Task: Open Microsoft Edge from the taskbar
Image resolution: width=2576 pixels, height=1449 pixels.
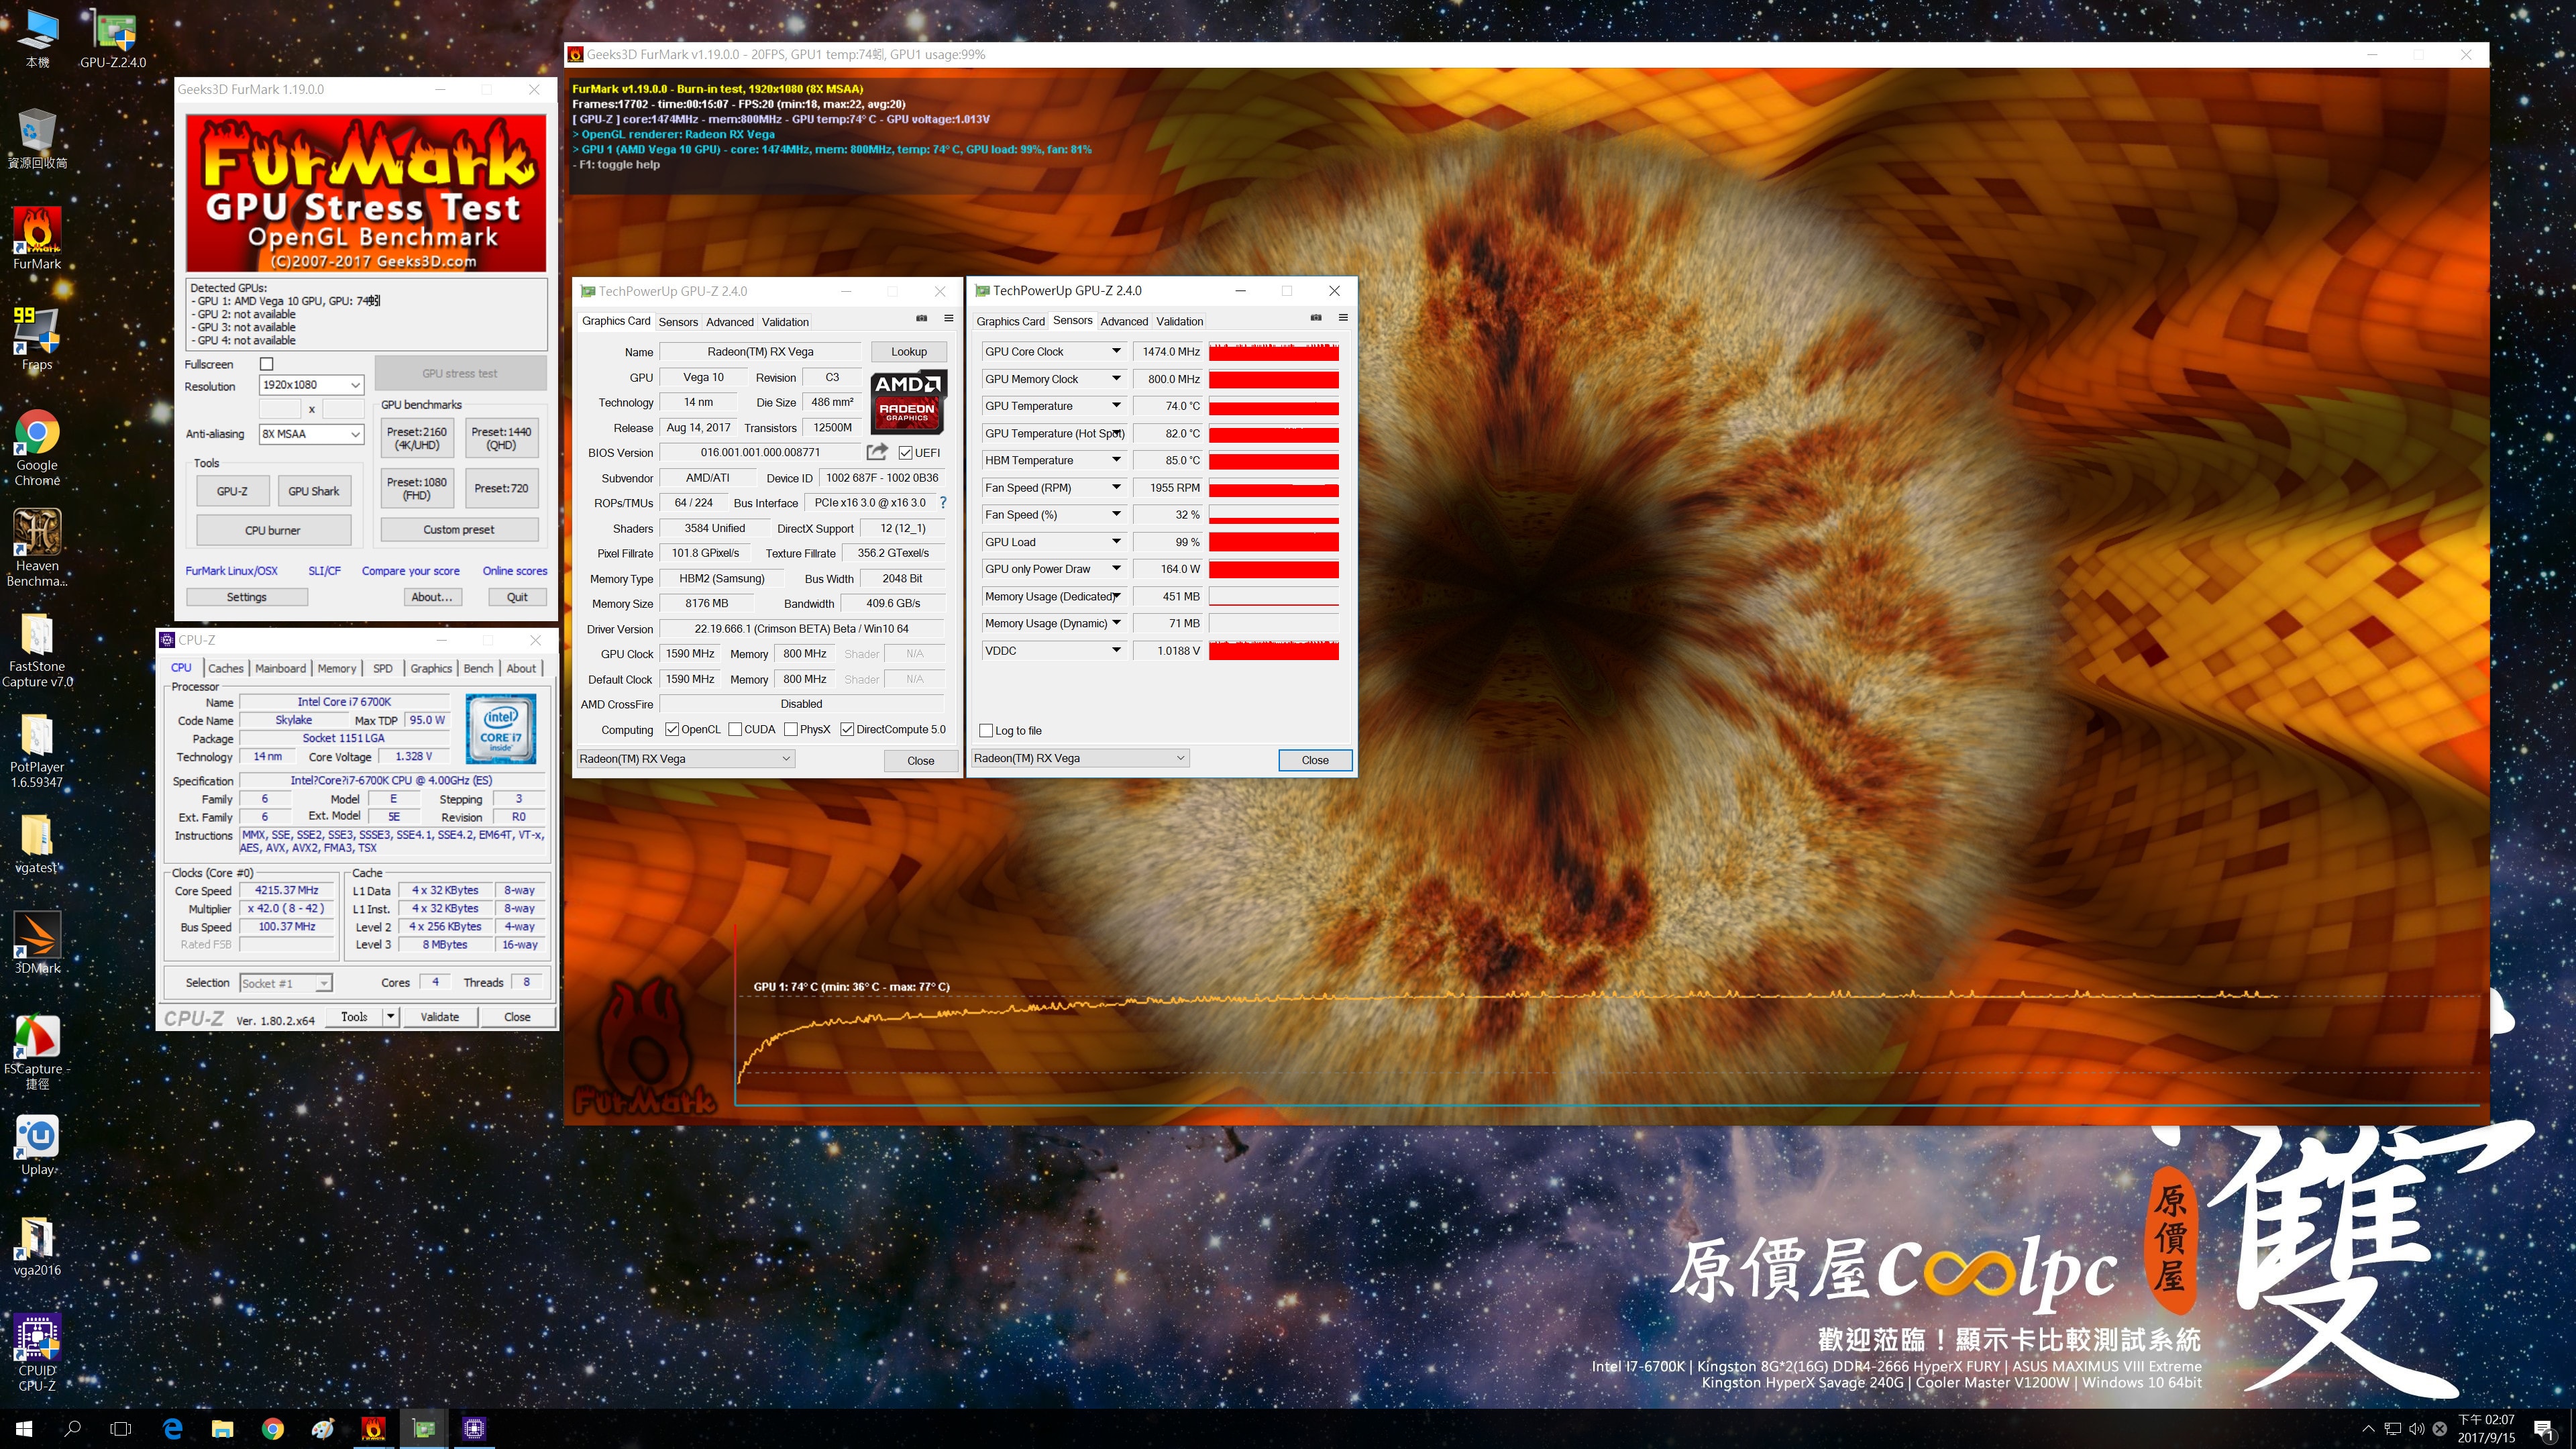Action: coord(173,1428)
